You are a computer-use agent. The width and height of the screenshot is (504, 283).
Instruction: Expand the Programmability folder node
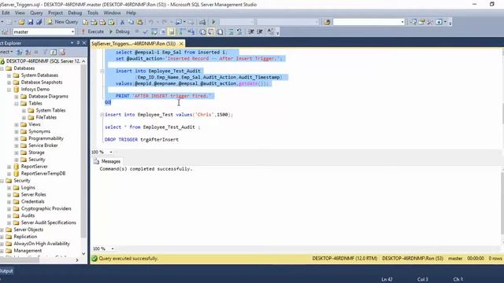(17, 138)
